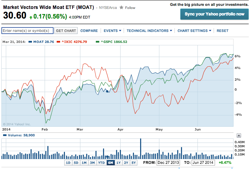
Task: Click the Market Vectors Wide Moat ETF title
Action: [48, 7]
